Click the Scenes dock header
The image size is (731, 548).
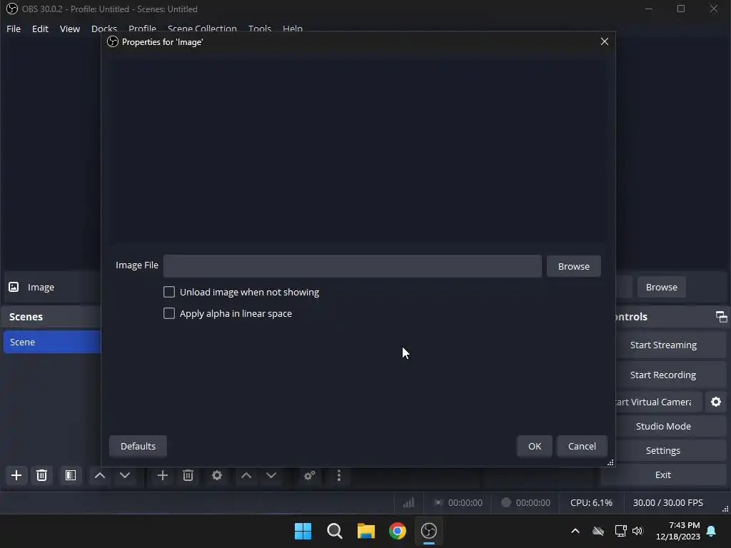click(x=51, y=317)
